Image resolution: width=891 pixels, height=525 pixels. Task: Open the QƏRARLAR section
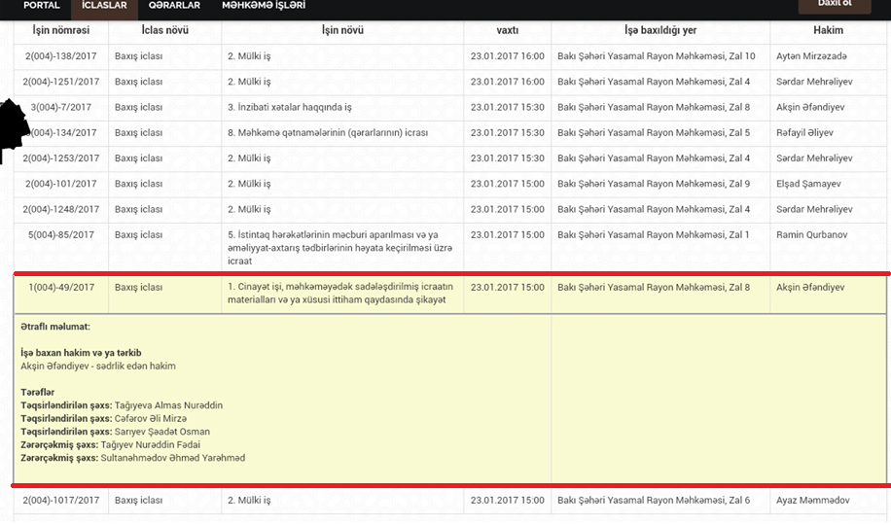pos(174,5)
